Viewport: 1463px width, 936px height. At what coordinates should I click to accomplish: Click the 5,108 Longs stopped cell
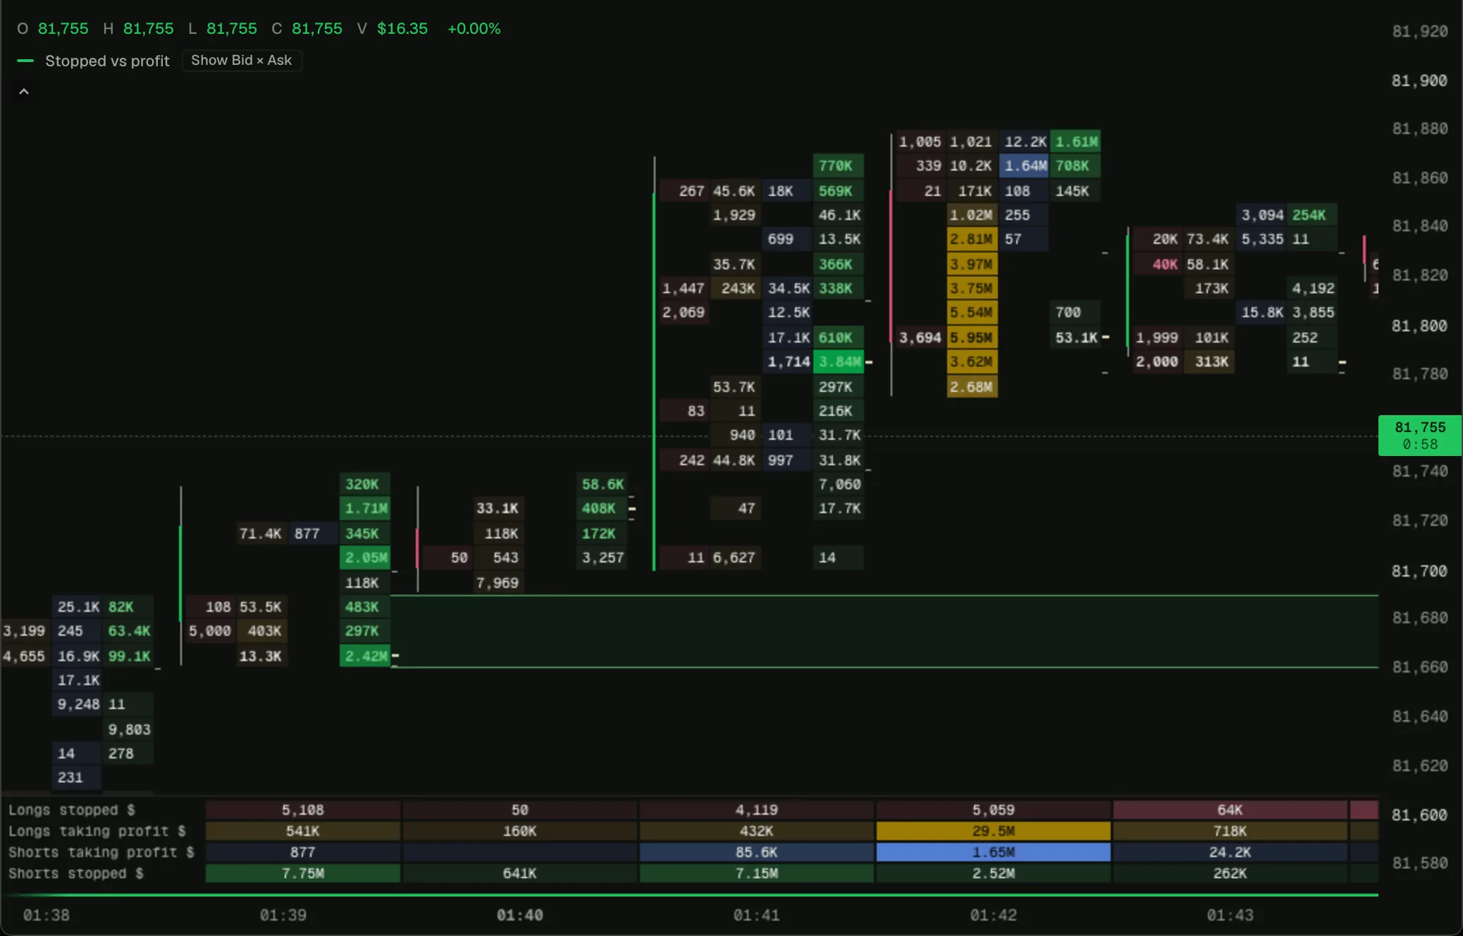tap(303, 810)
